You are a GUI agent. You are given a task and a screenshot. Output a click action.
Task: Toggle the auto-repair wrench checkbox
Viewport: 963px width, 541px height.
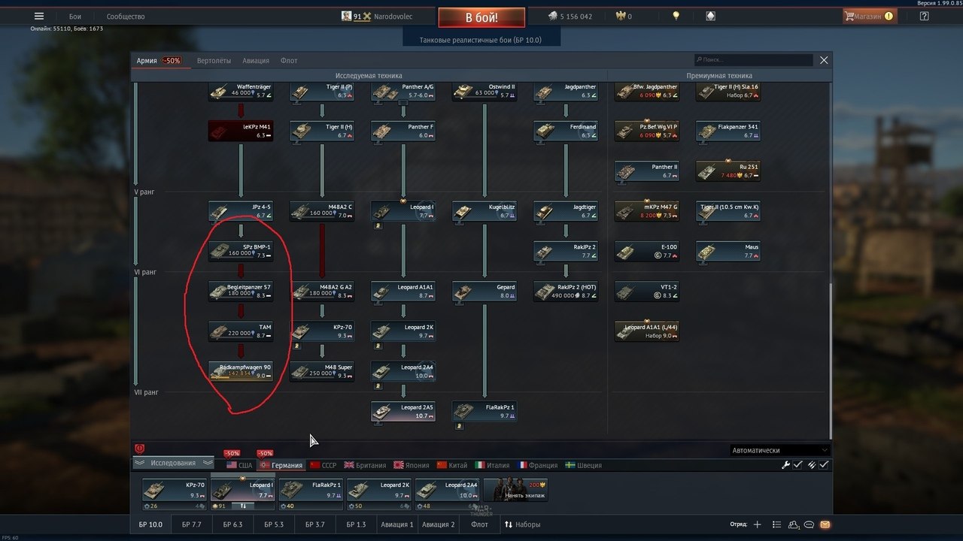coord(797,465)
